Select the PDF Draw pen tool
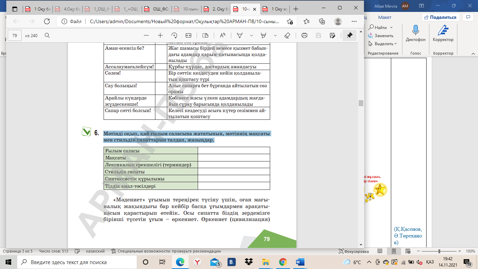This screenshot has height=269, width=478. pyautogui.click(x=240, y=35)
